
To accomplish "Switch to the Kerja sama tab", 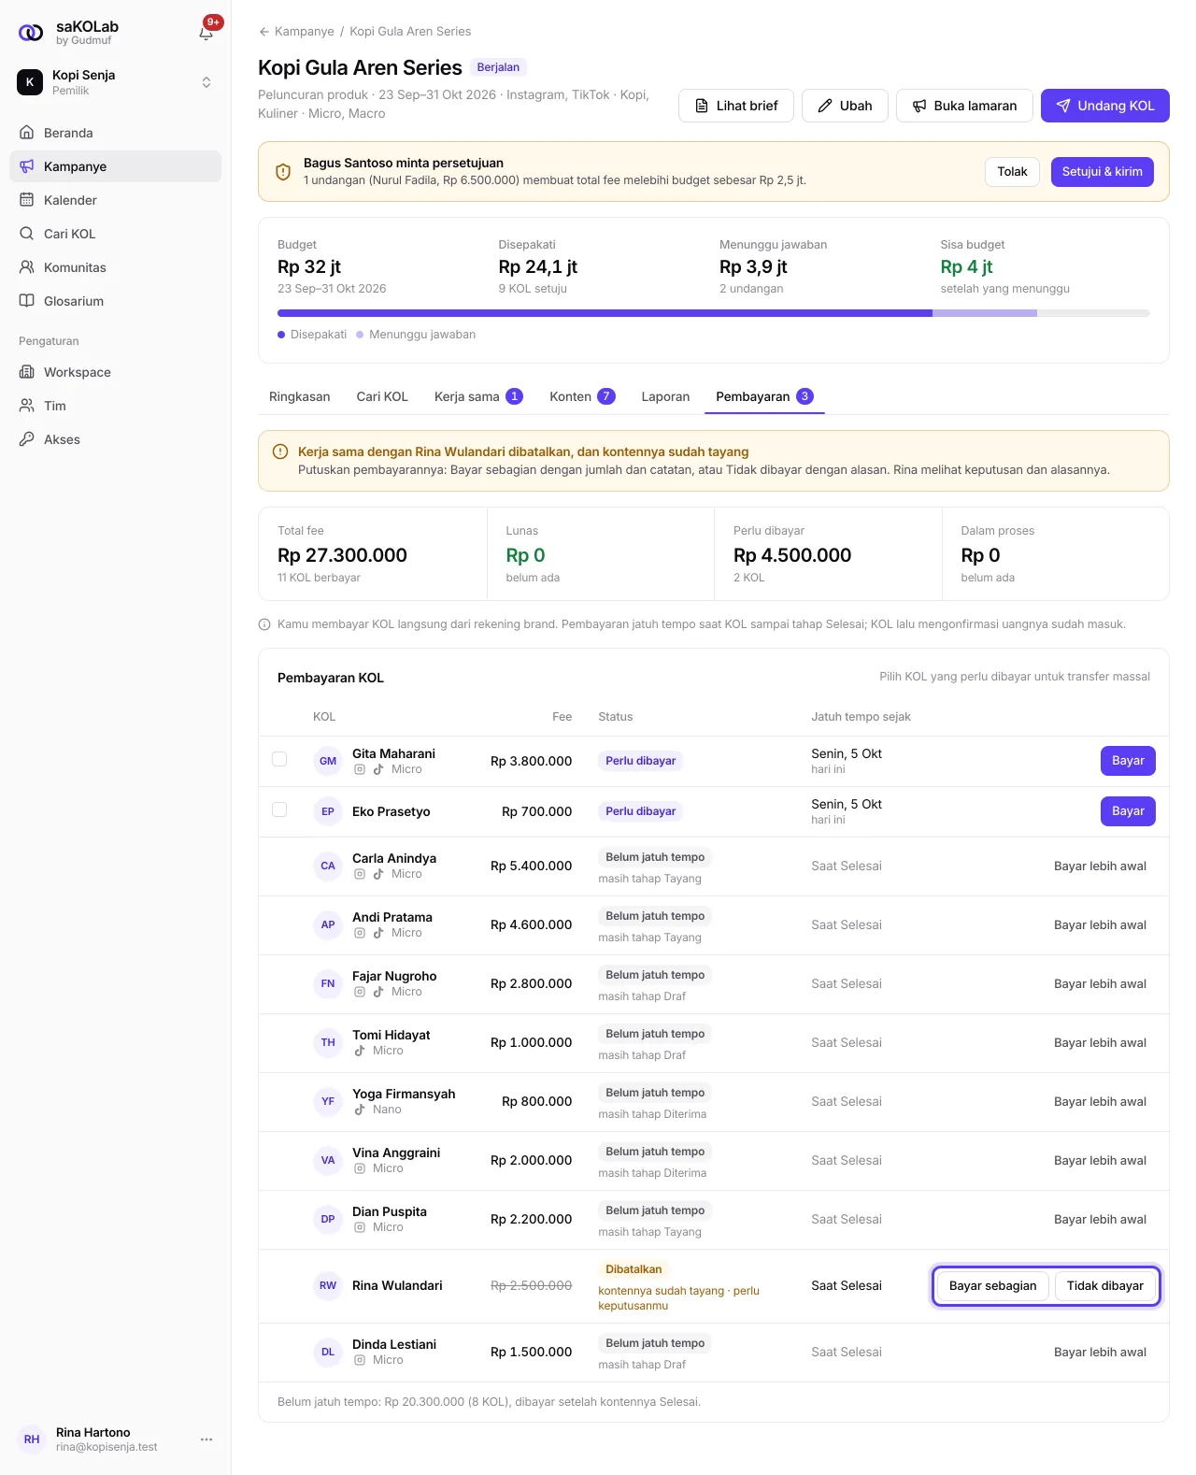I will tap(478, 396).
